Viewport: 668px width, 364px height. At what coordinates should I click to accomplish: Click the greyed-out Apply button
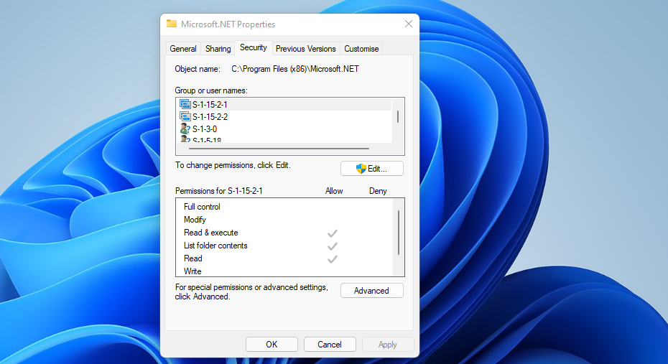click(x=388, y=345)
